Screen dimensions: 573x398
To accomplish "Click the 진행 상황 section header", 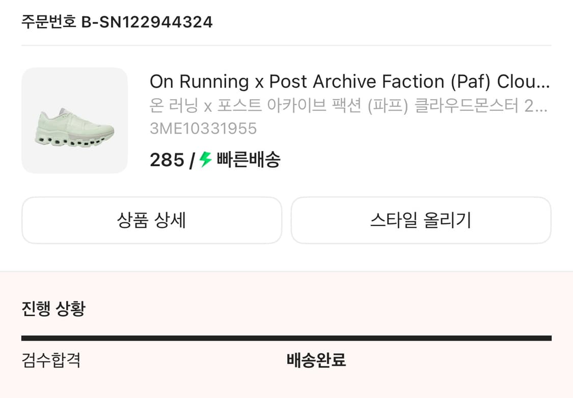I will pos(53,308).
